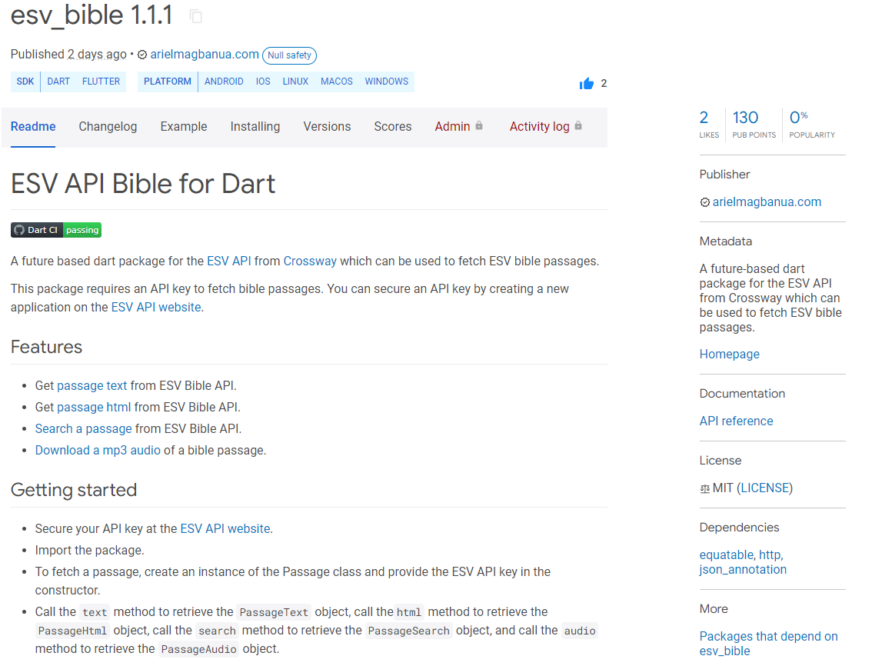Select the WINDOWS platform tag
This screenshot has width=872, height=666.
click(x=387, y=82)
